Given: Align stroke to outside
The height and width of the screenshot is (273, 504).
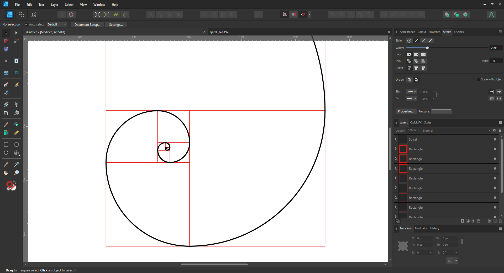Looking at the screenshot, I should [423, 68].
